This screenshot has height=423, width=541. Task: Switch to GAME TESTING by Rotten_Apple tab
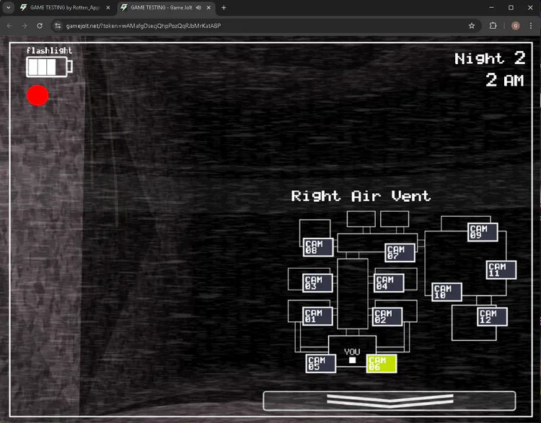65,8
